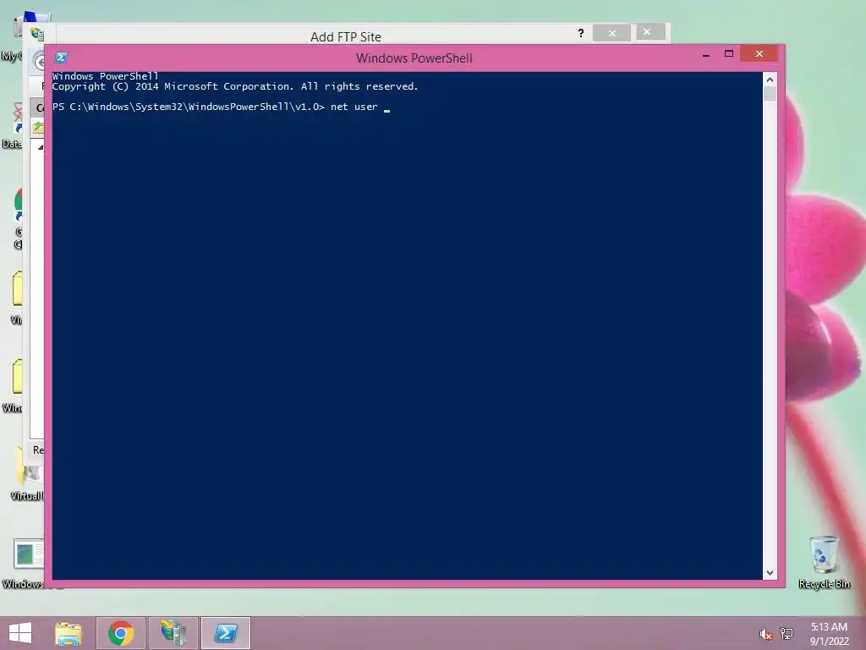This screenshot has height=650, width=866.
Task: Select the PowerShell taskbar button
Action: pos(225,633)
